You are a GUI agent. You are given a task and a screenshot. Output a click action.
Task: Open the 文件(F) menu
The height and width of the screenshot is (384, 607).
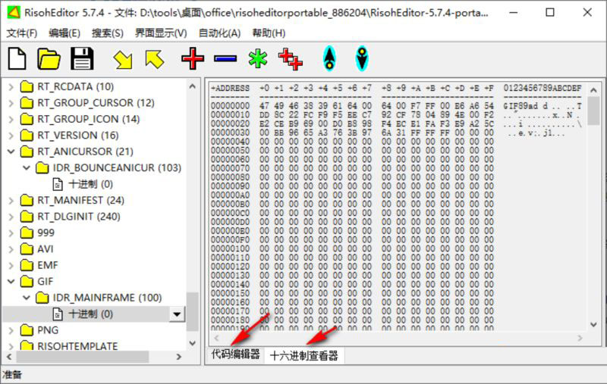pos(22,33)
